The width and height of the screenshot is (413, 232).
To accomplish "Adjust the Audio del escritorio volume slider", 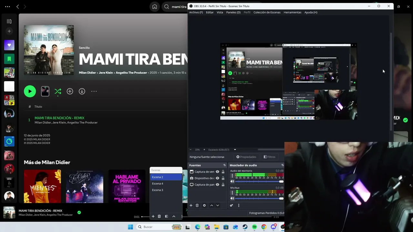I will [x=260, y=181].
